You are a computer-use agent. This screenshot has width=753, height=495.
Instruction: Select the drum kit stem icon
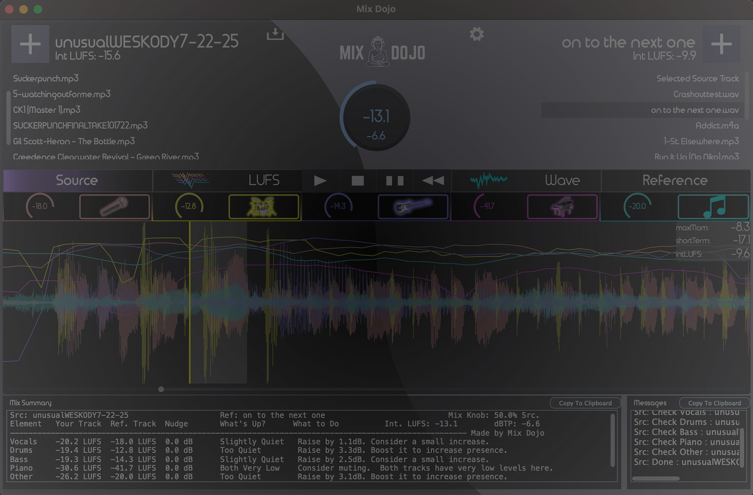tap(264, 207)
